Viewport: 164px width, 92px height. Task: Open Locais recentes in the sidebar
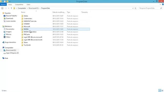tap(11, 21)
